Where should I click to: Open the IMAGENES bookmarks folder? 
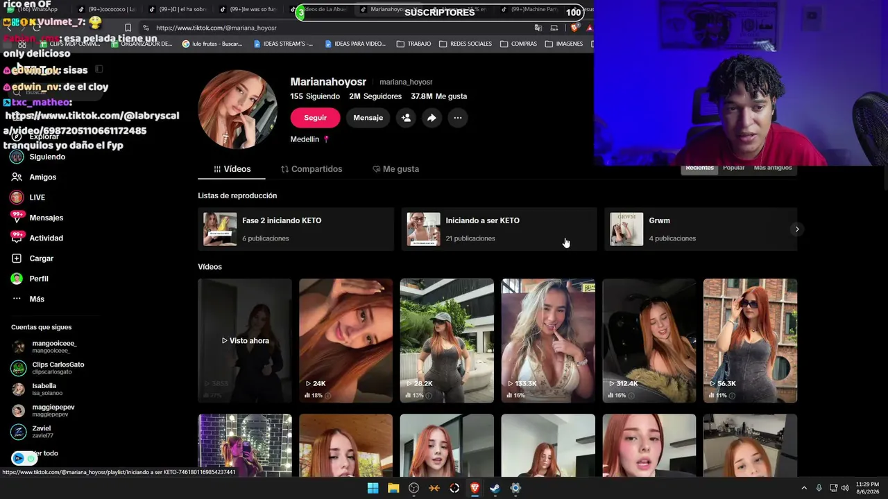563,44
